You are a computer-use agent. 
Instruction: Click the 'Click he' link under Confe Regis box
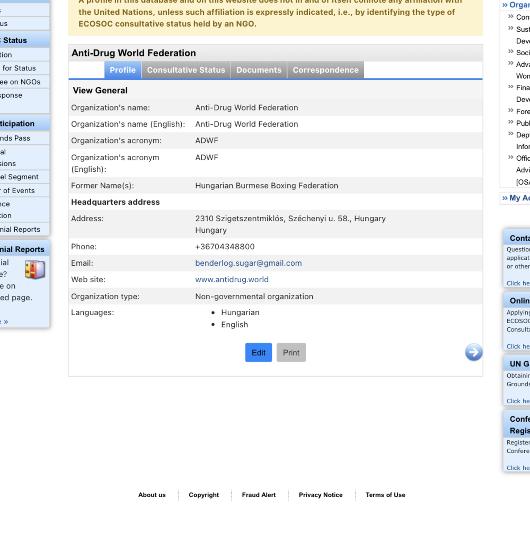[518, 468]
